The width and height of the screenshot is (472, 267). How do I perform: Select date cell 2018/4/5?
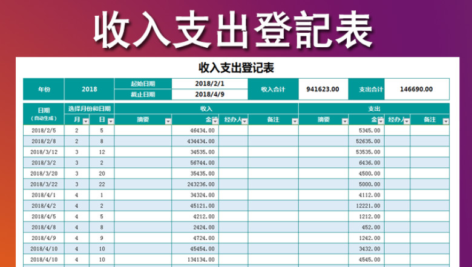point(44,216)
